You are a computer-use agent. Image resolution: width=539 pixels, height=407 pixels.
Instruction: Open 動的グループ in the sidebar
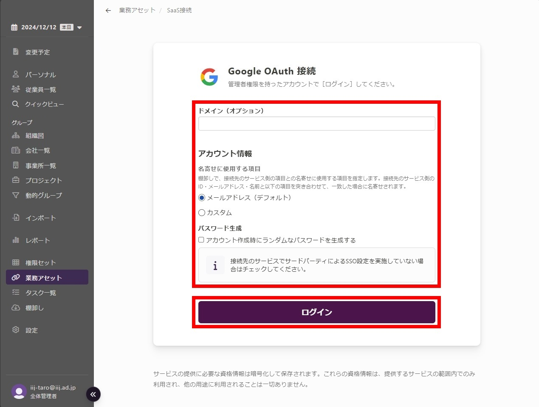pos(44,195)
